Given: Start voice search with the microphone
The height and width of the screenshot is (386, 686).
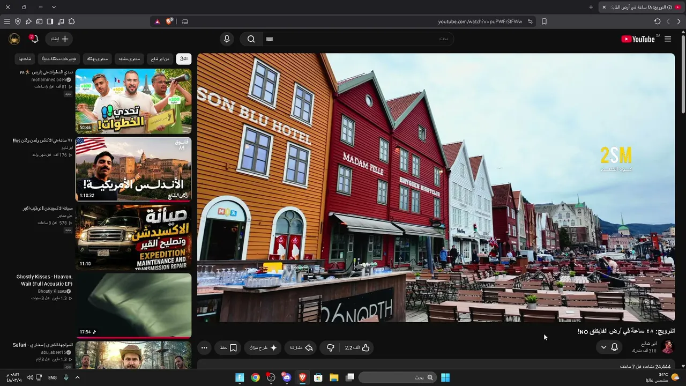Looking at the screenshot, I should (227, 39).
